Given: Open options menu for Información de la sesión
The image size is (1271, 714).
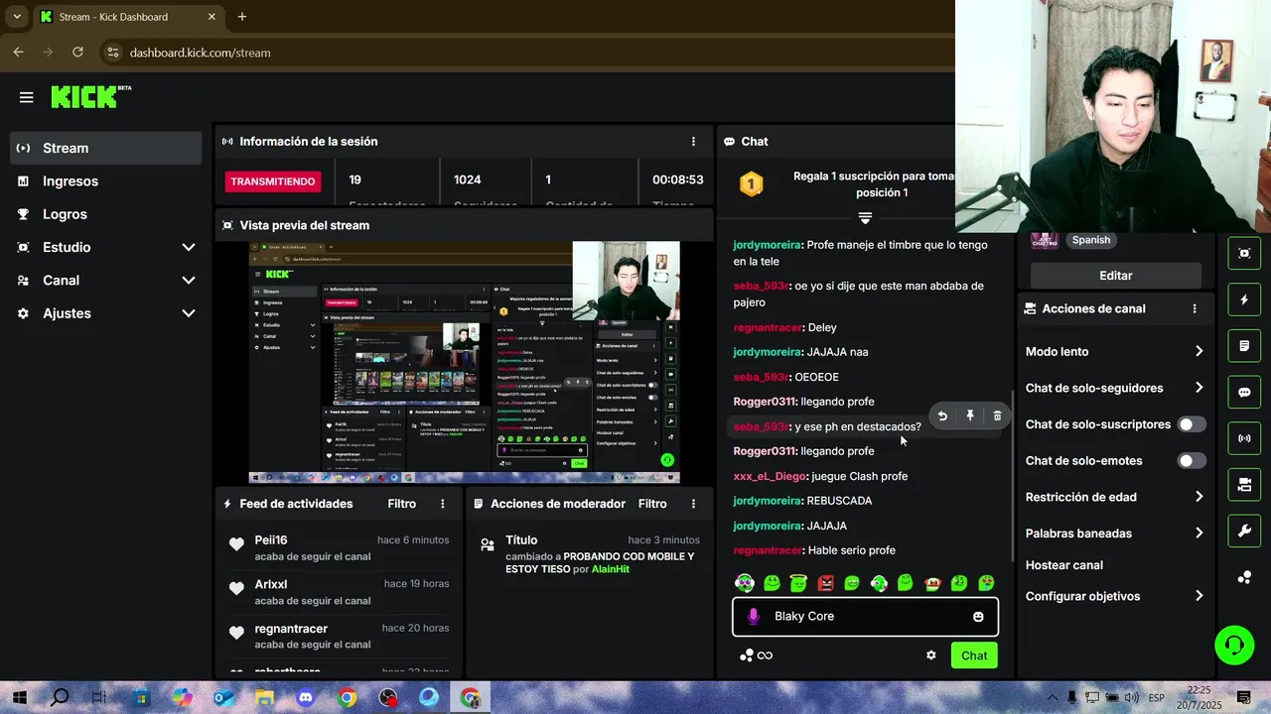Looking at the screenshot, I should coord(693,142).
